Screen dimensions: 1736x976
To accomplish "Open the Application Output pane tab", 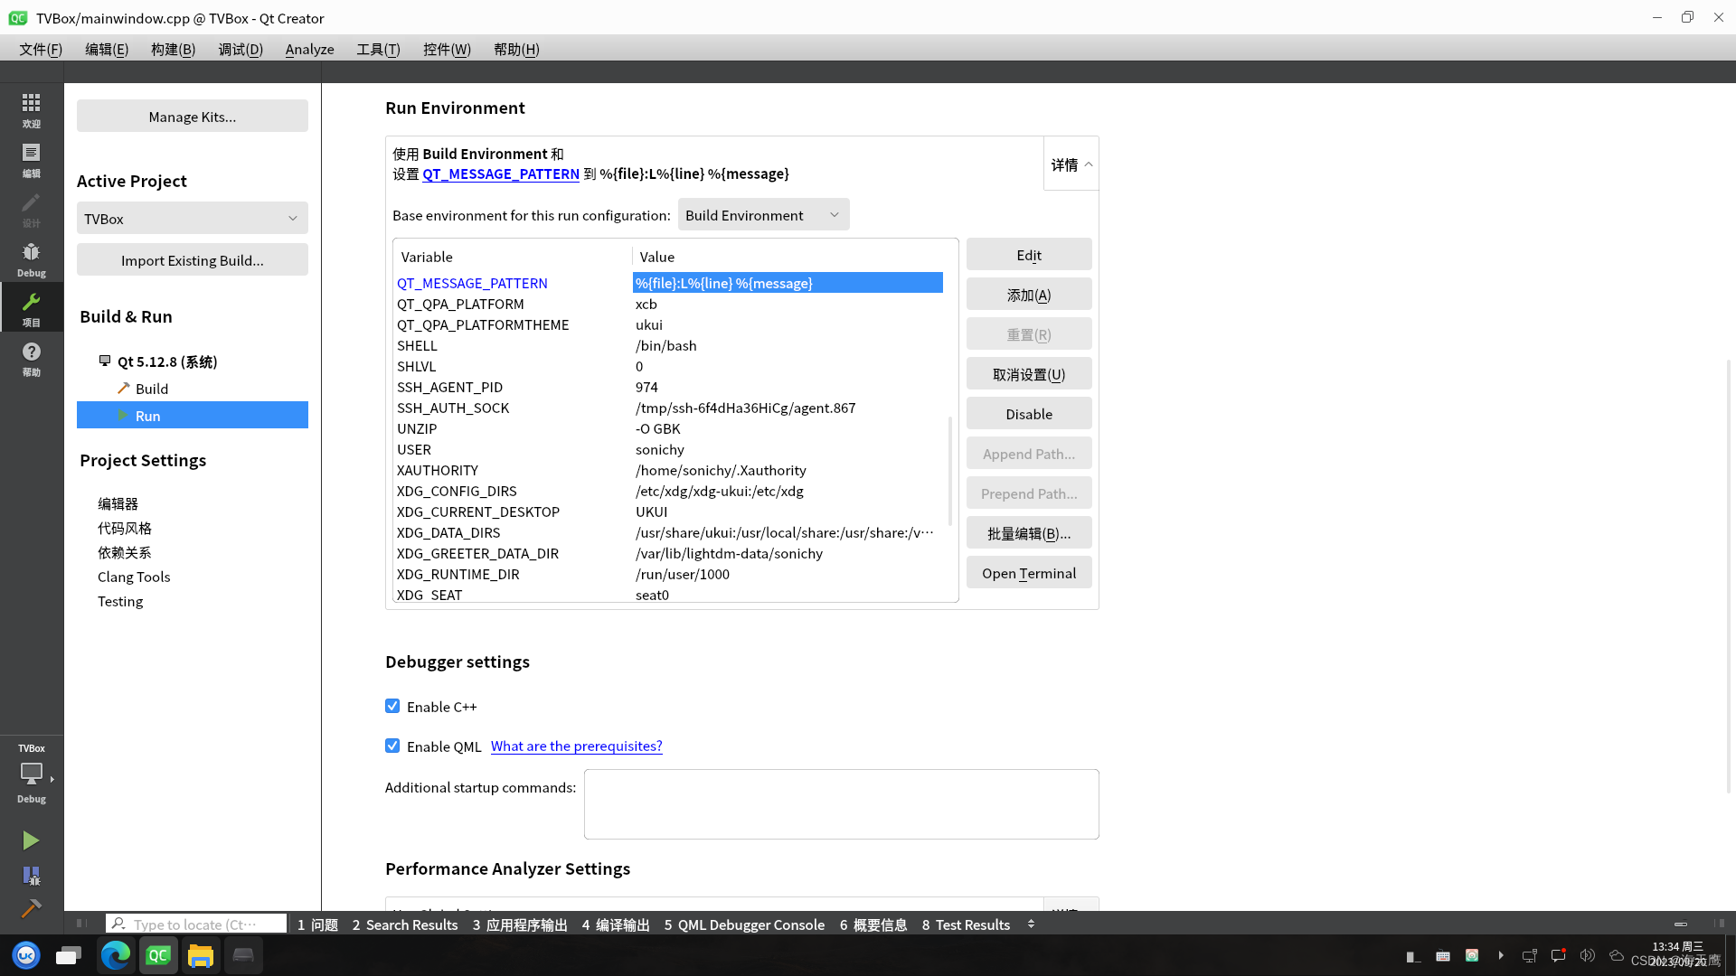I will [520, 924].
